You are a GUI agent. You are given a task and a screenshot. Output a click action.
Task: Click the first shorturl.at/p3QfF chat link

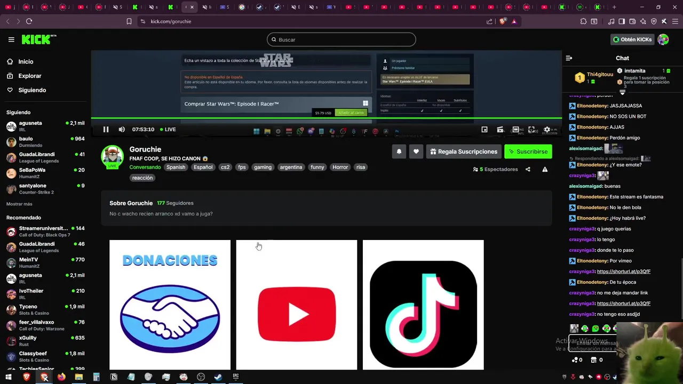pyautogui.click(x=624, y=271)
